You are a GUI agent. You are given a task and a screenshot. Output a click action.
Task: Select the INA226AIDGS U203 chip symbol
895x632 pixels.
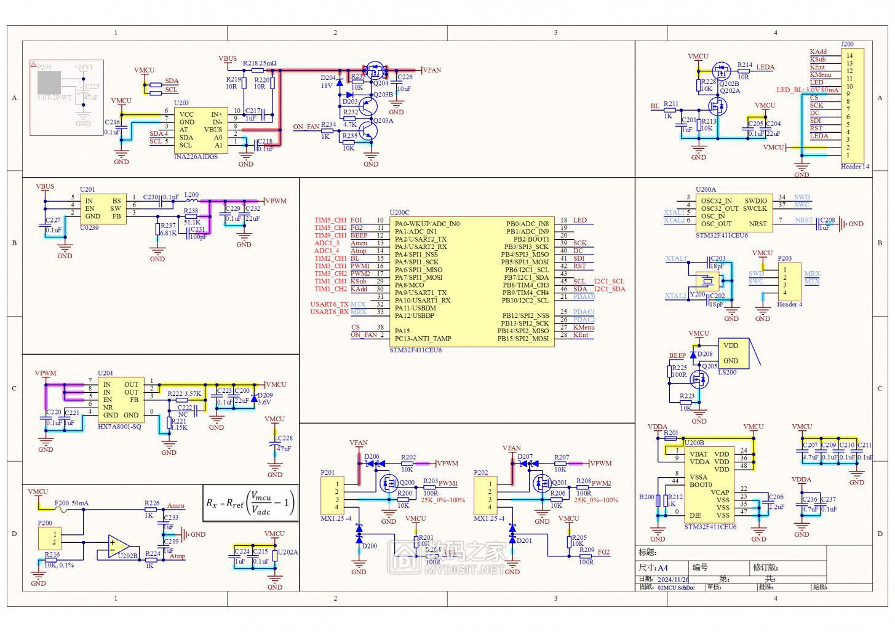point(201,130)
